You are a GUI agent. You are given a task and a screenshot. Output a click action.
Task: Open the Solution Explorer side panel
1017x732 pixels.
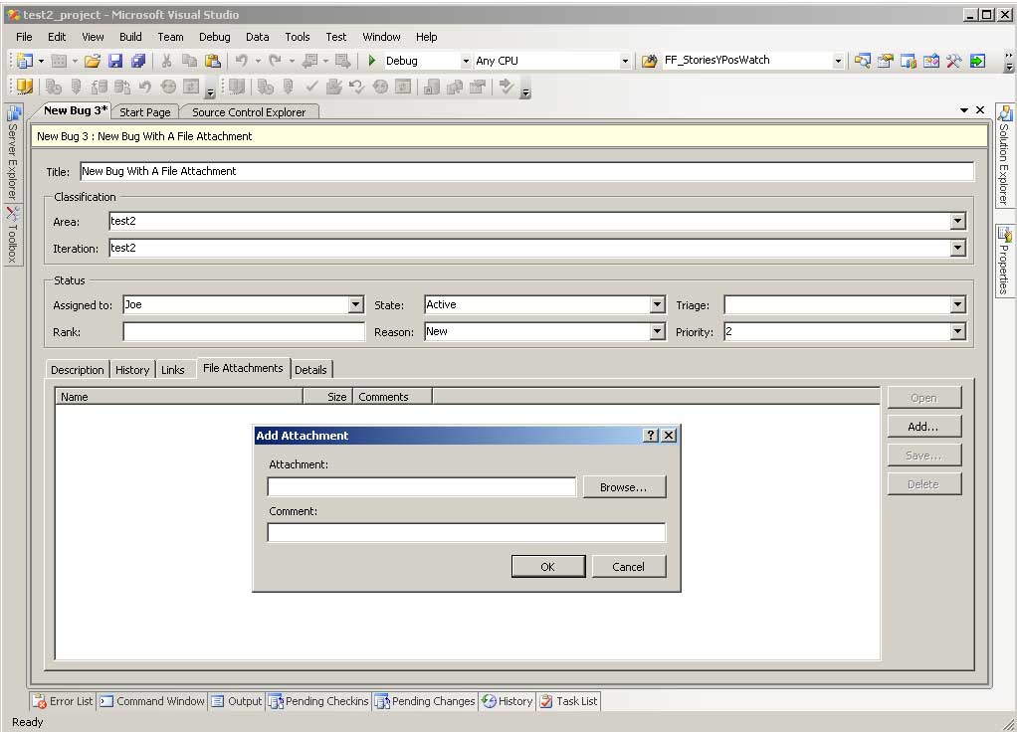pyautogui.click(x=1004, y=155)
